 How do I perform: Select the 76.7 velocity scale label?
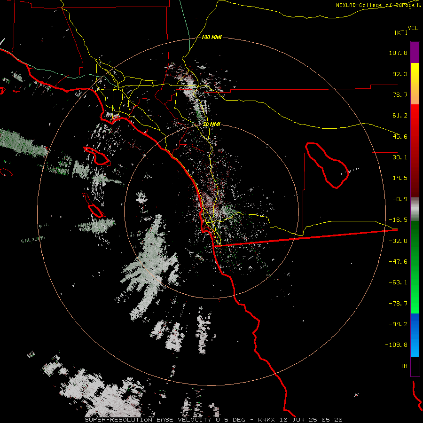(x=400, y=94)
